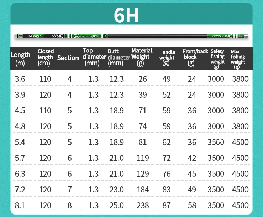The width and height of the screenshot is (263, 217).
Task: Click the Top diameter (mm) header
Action: coord(94,57)
